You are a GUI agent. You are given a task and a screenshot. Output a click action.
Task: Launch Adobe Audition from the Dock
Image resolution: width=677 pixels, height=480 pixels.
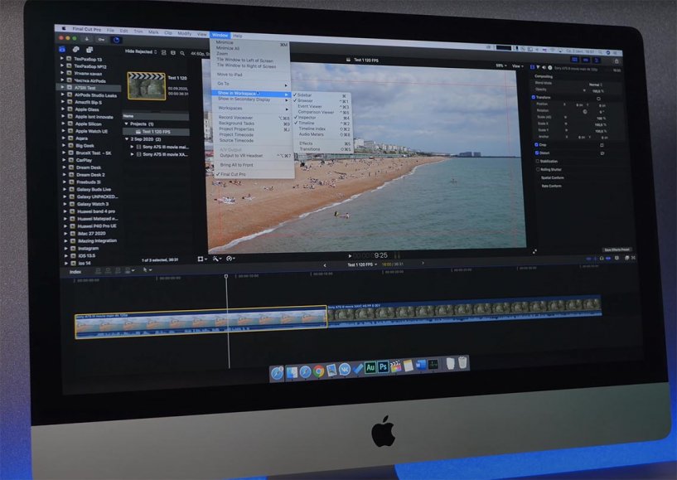coord(370,368)
